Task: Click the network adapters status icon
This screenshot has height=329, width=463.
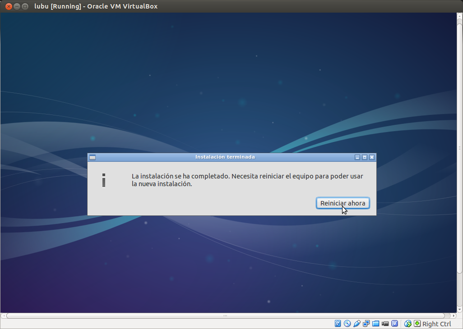Action: tap(366, 324)
